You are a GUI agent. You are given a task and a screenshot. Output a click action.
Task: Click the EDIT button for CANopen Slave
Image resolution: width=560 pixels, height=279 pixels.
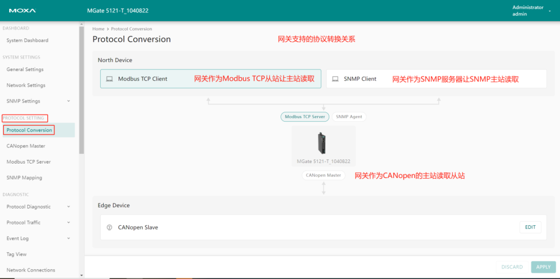click(530, 227)
